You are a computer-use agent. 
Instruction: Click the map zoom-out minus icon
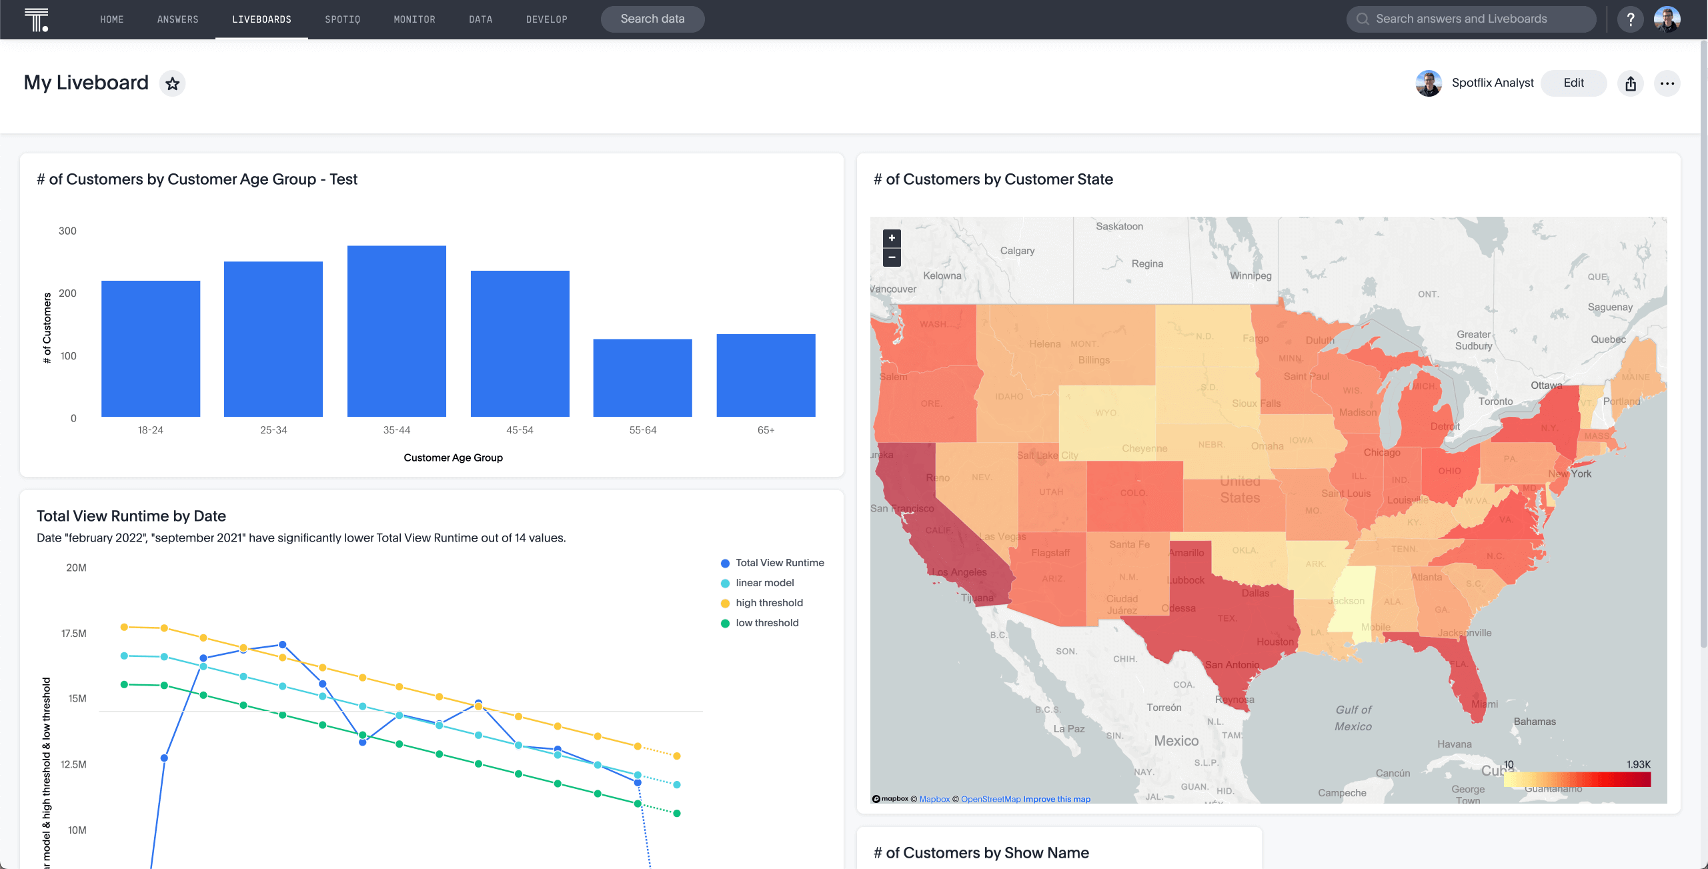pos(892,257)
